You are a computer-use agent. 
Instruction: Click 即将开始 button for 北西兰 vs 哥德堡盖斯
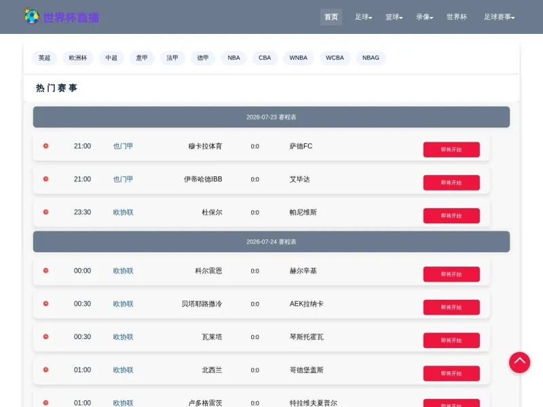pyautogui.click(x=451, y=373)
